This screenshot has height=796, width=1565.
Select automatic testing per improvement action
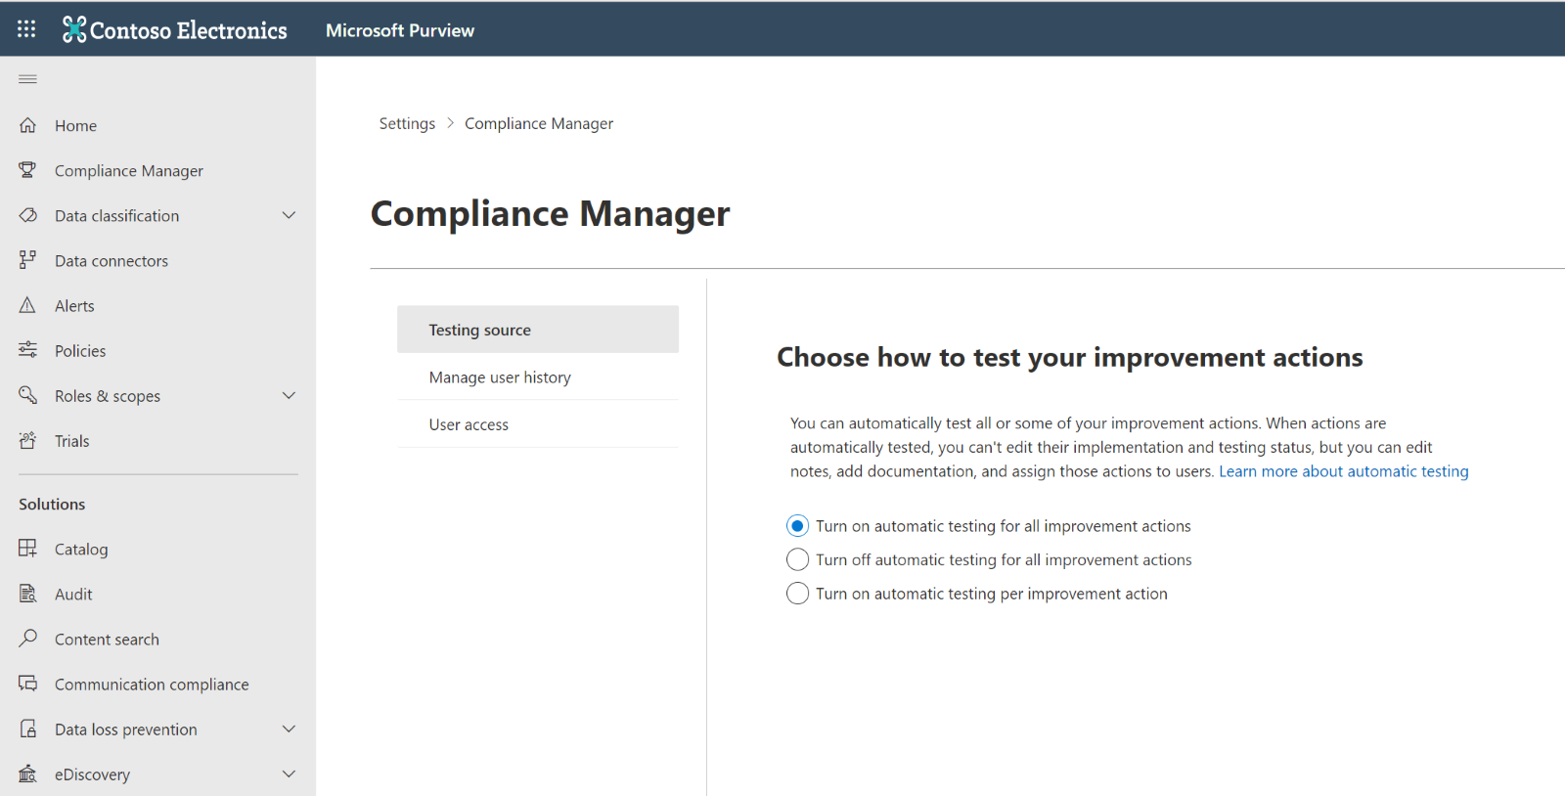click(797, 594)
